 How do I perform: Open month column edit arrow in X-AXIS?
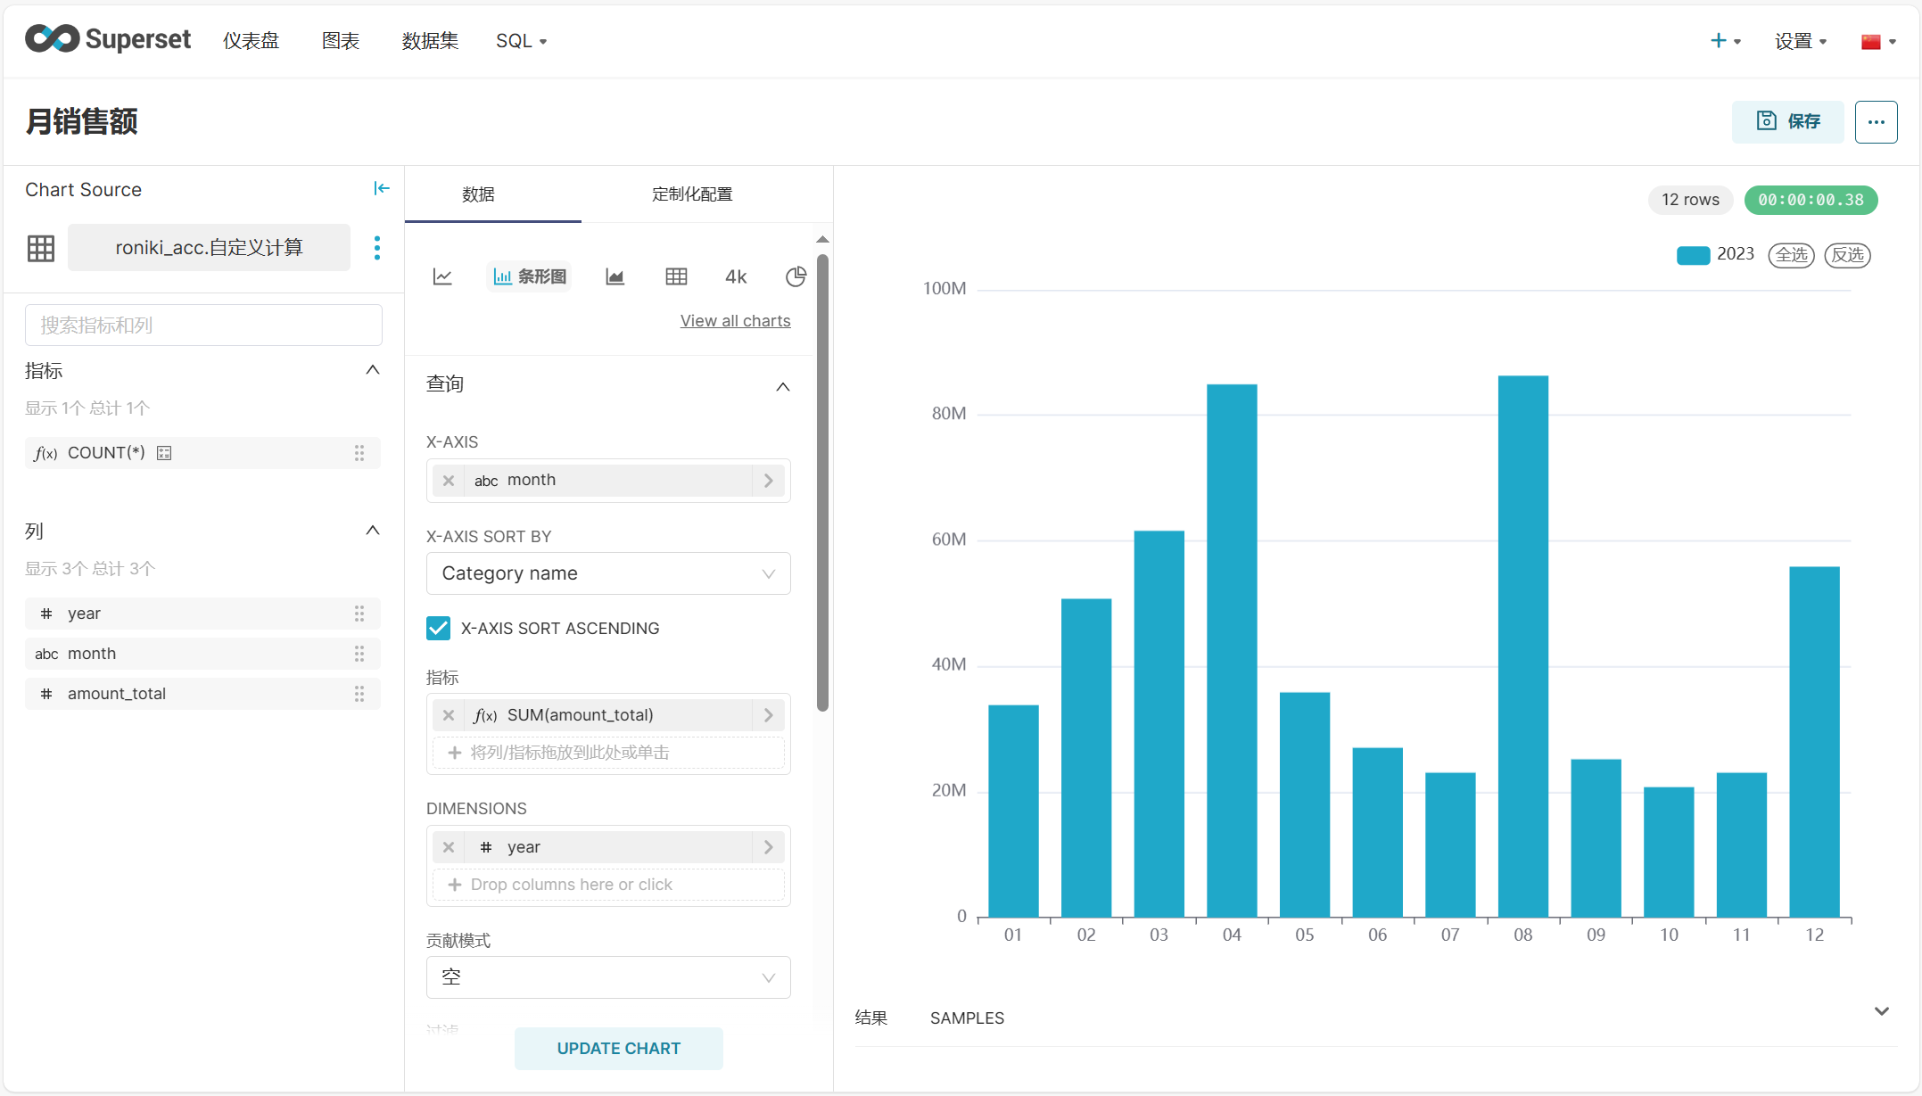[768, 481]
